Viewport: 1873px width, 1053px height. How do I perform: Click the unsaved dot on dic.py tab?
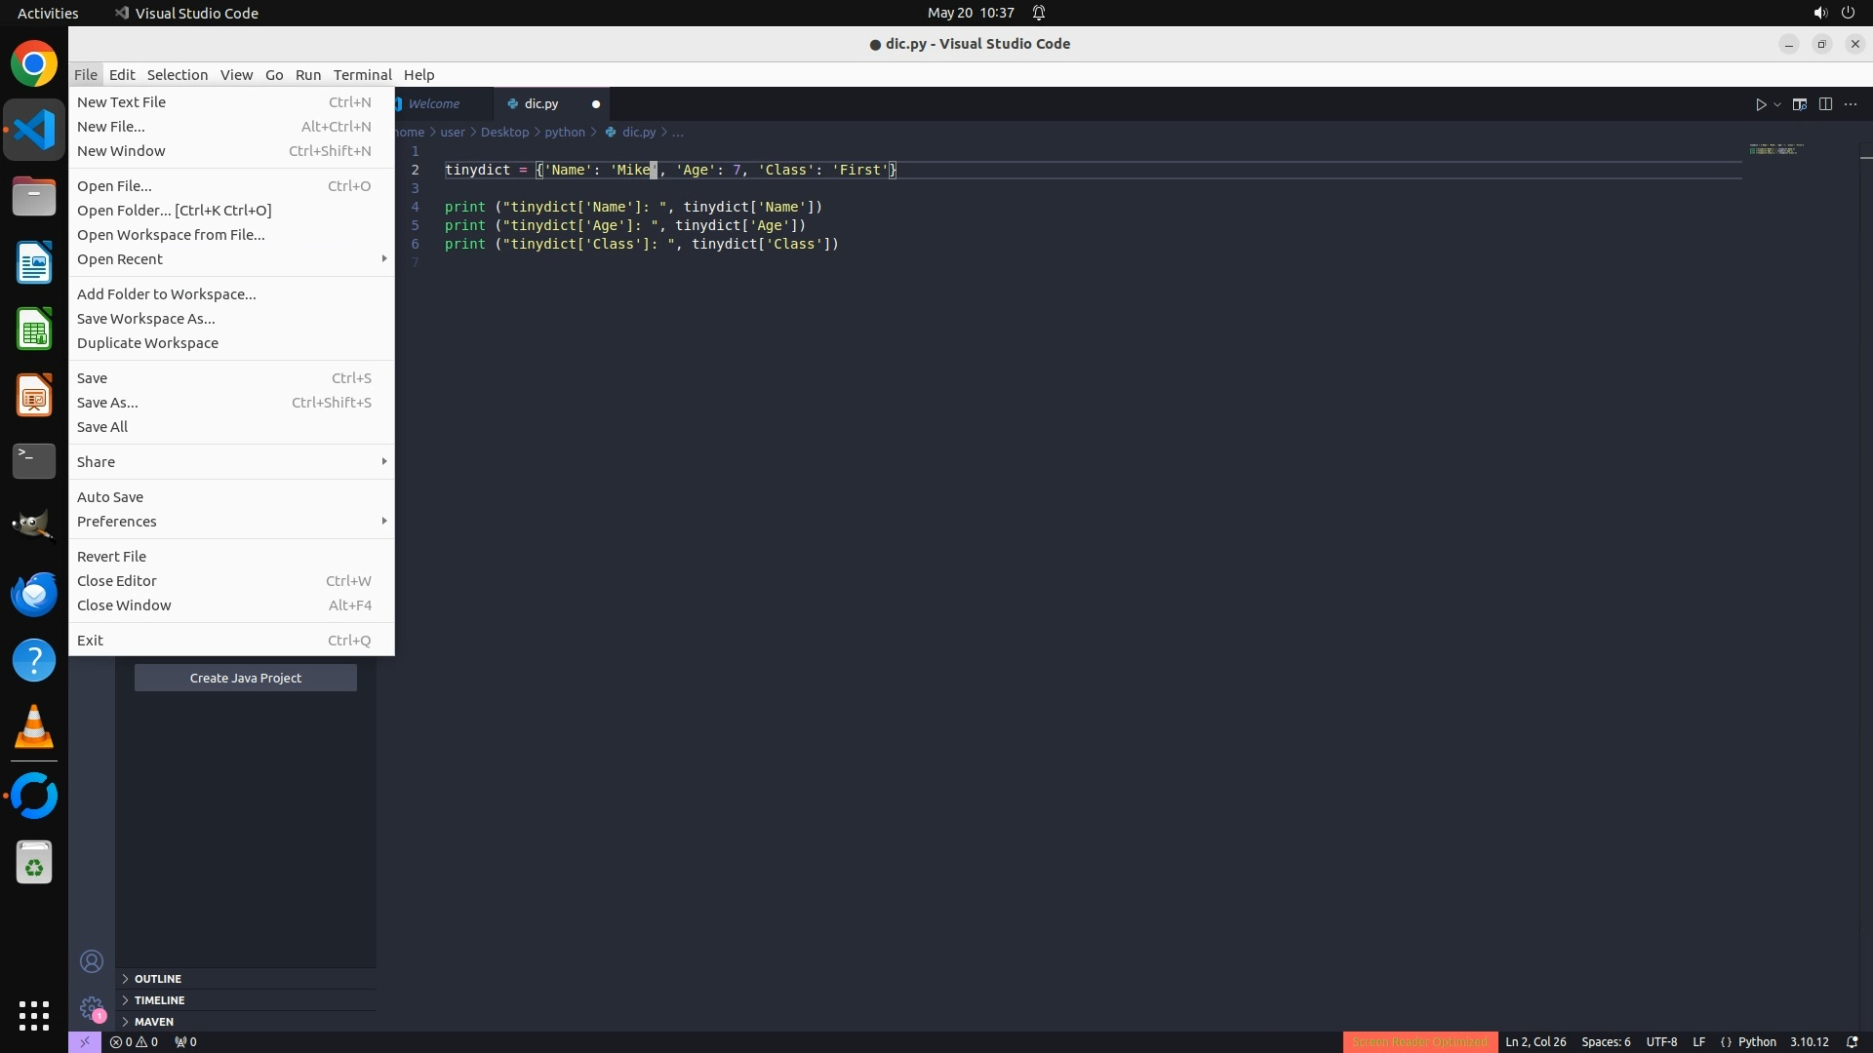point(595,104)
